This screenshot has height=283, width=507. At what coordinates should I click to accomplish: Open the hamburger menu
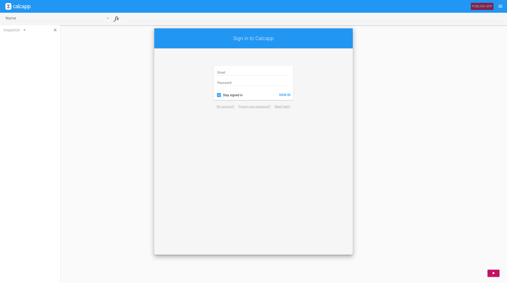coord(500,6)
